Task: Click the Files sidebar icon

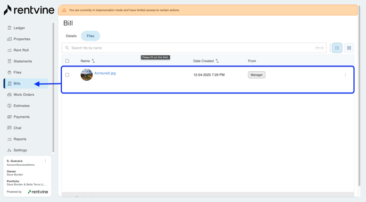Action: [10, 72]
